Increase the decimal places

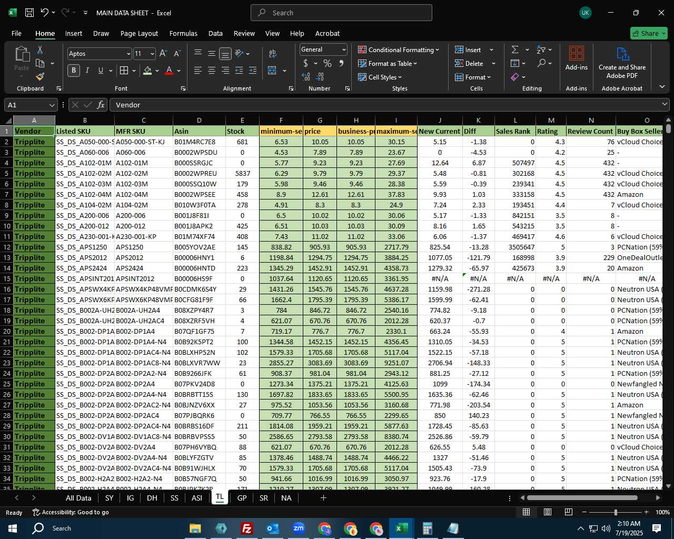306,77
